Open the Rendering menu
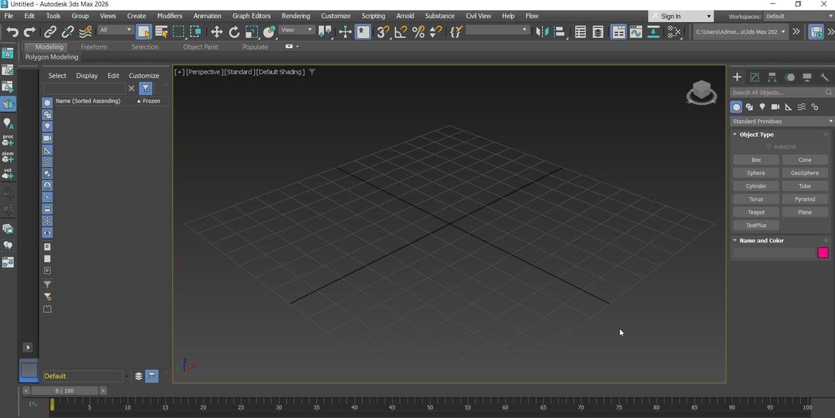835x418 pixels. click(x=296, y=16)
